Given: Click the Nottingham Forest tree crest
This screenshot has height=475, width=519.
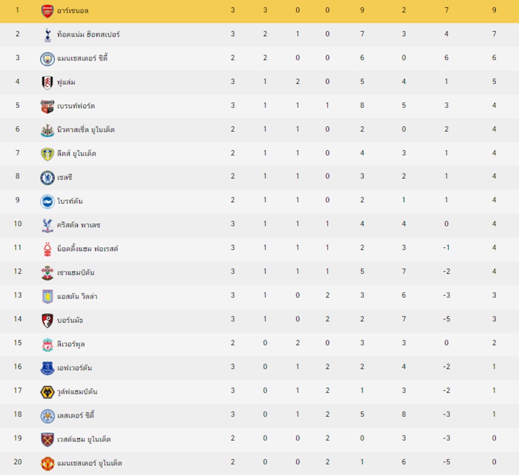Looking at the screenshot, I should tap(47, 249).
